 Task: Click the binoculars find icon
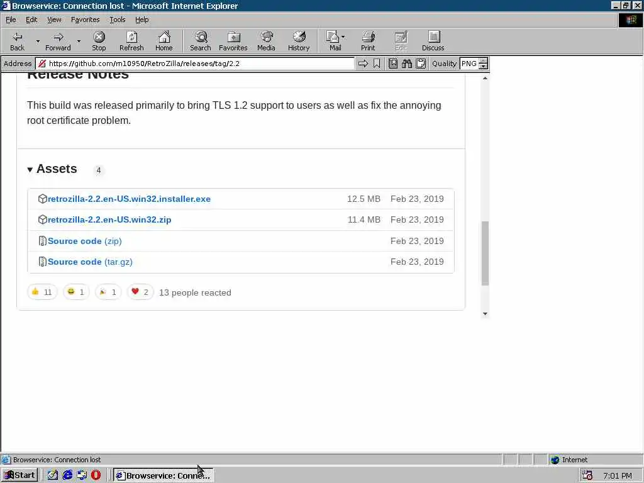click(407, 64)
